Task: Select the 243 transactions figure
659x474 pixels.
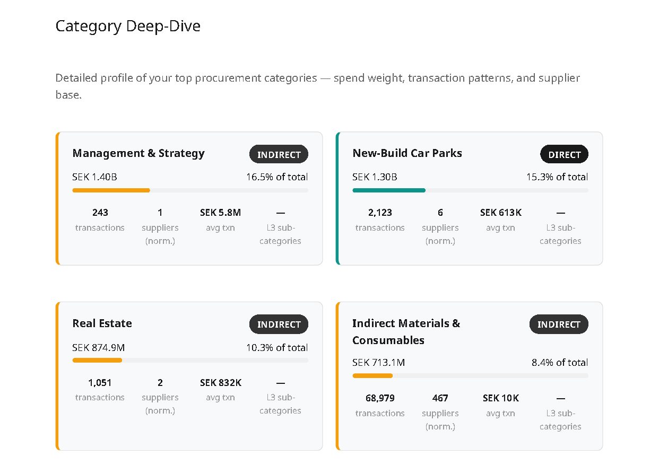Action: (100, 213)
